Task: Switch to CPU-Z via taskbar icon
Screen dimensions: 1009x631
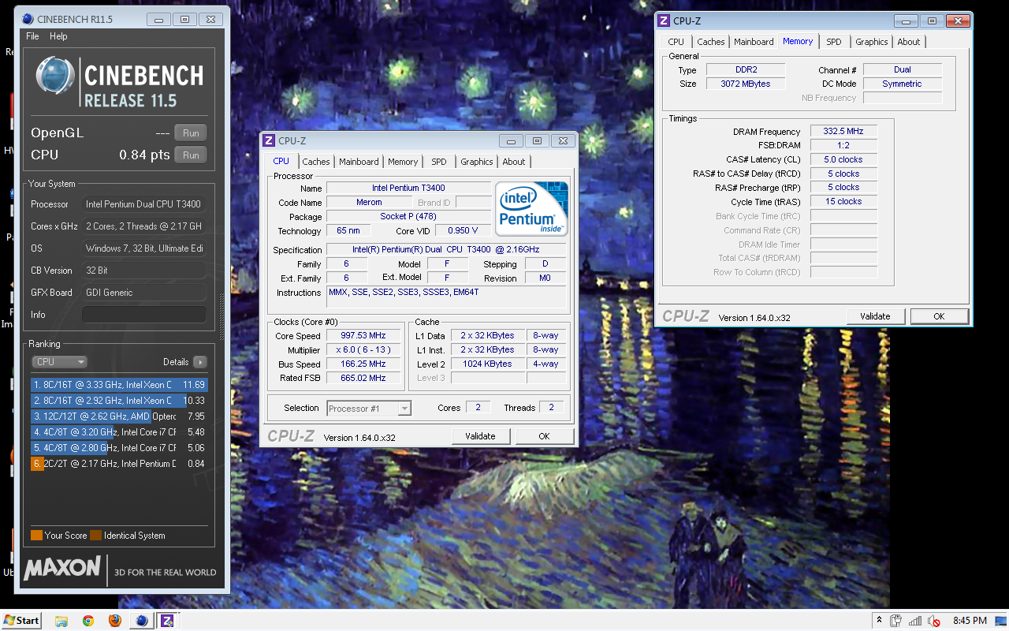Action: pos(167,621)
